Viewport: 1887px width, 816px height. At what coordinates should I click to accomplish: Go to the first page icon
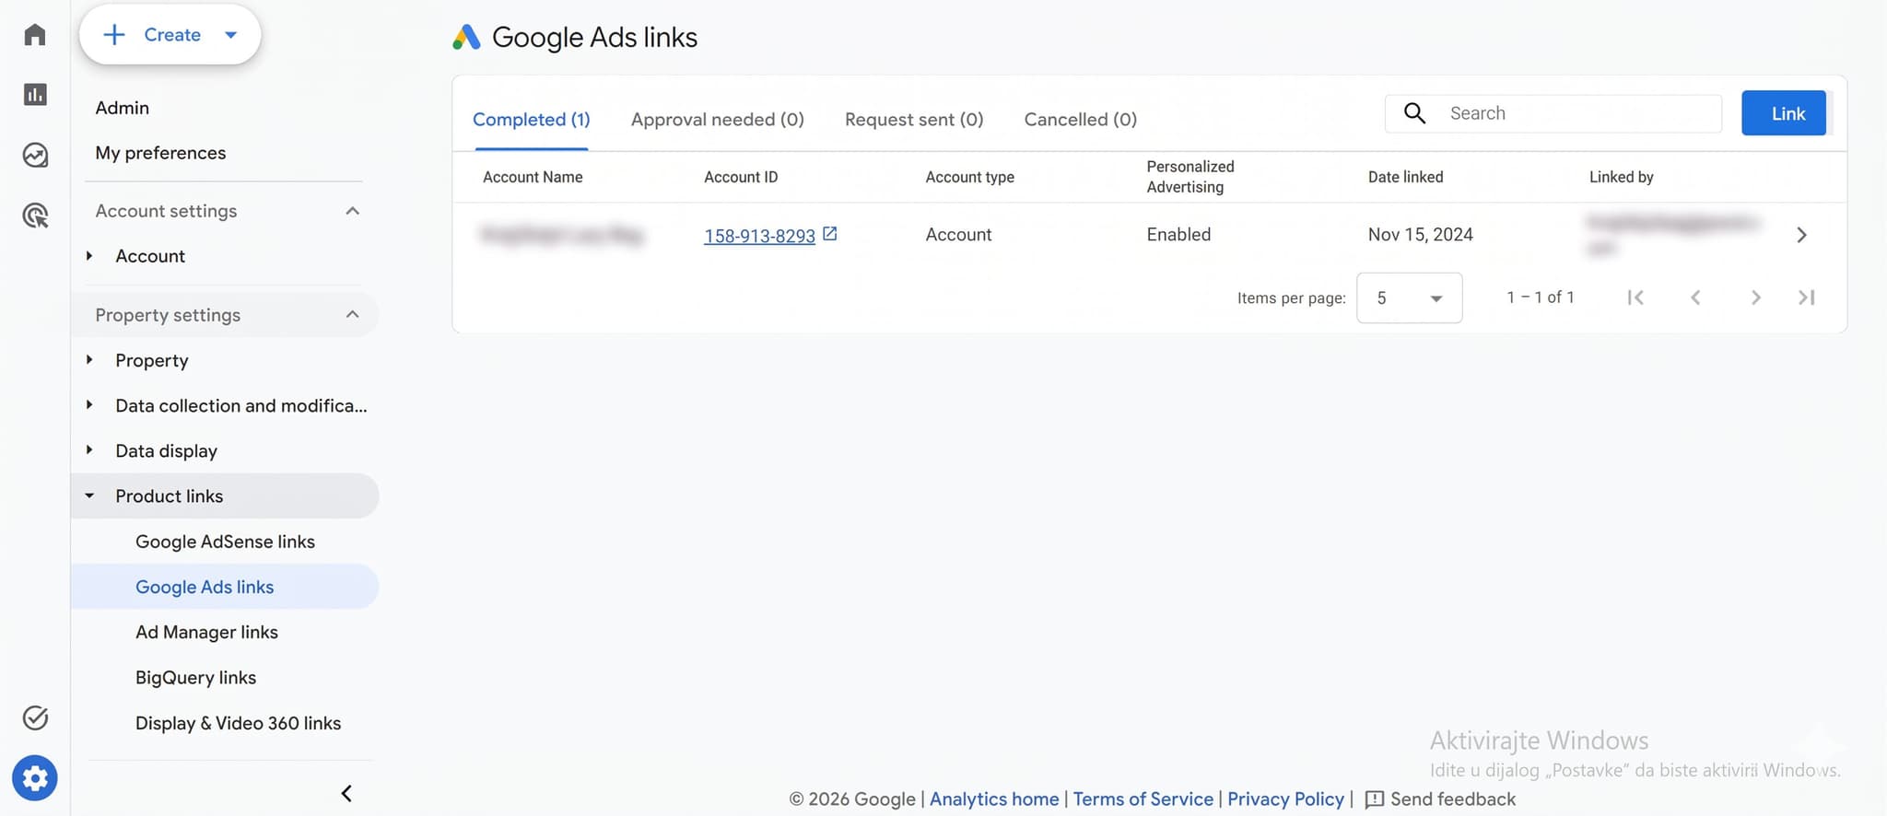1635,297
